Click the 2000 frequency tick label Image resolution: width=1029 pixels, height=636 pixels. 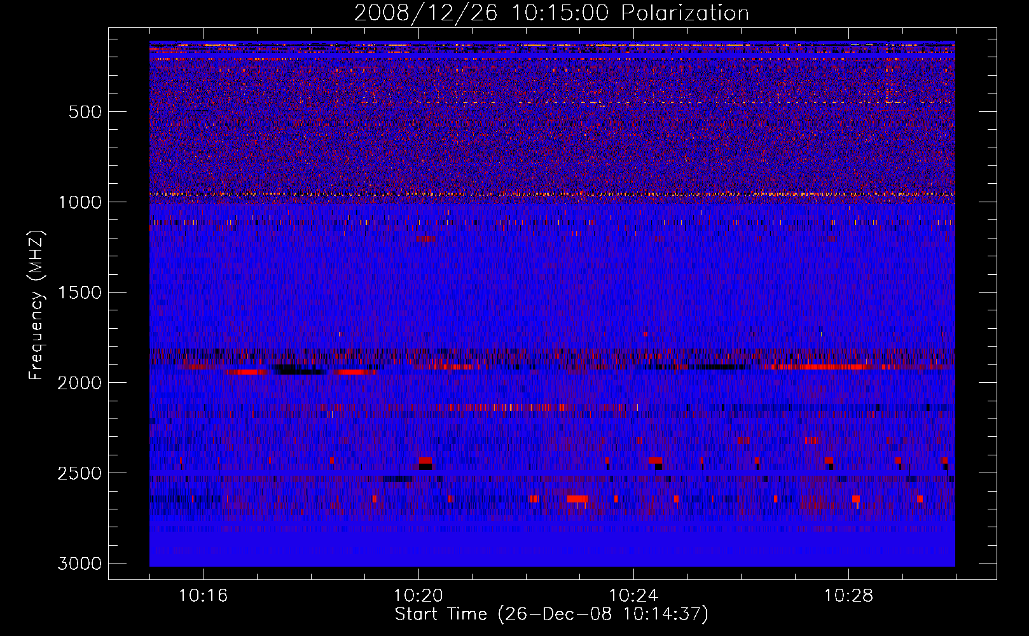pos(79,383)
